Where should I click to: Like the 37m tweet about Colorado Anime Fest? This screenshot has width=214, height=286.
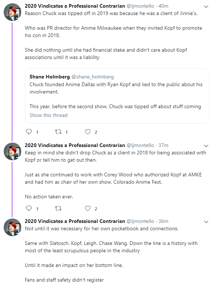pyautogui.click(x=88, y=208)
